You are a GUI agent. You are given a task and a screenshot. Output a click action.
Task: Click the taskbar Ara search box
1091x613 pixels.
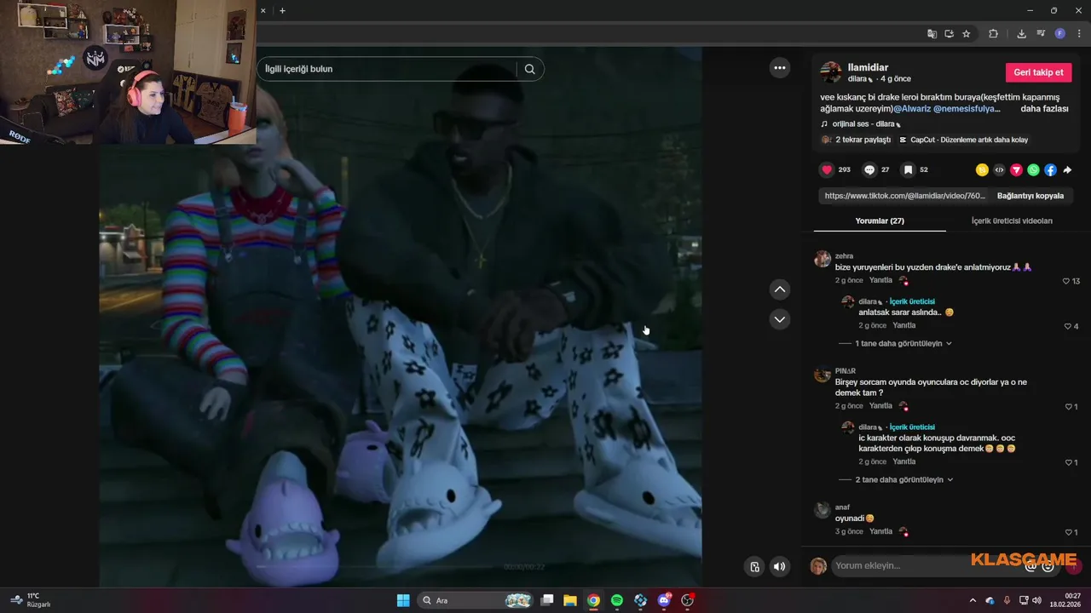(x=477, y=600)
